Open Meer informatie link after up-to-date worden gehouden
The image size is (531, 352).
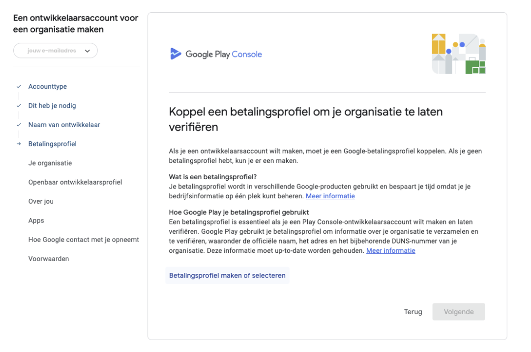pyautogui.click(x=391, y=250)
